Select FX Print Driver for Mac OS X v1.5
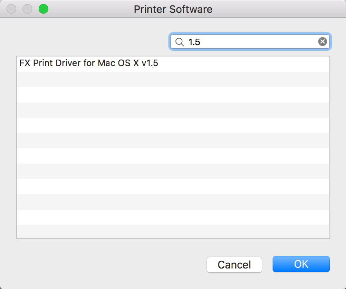The height and width of the screenshot is (289, 346). point(89,64)
